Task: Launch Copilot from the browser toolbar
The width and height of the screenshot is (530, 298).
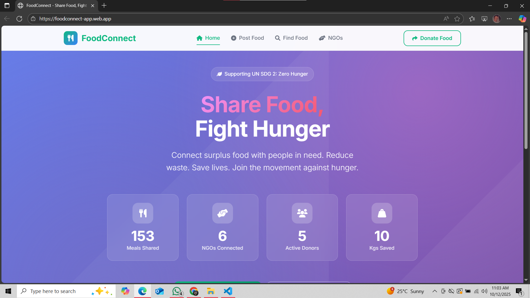Action: [522, 19]
